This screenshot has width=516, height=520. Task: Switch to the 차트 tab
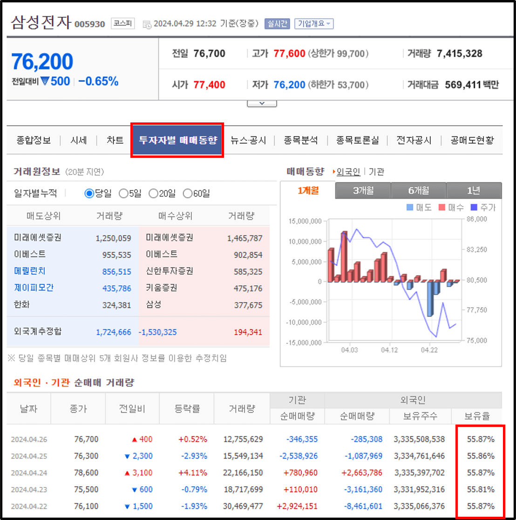point(115,140)
